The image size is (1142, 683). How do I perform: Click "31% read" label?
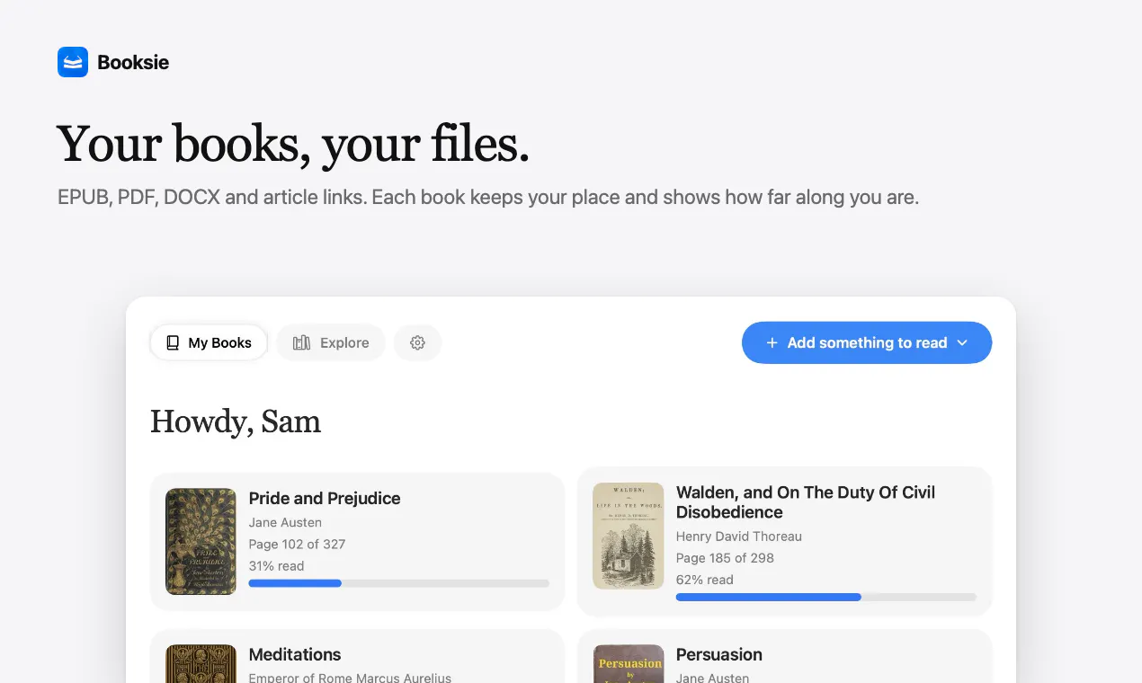click(x=276, y=566)
